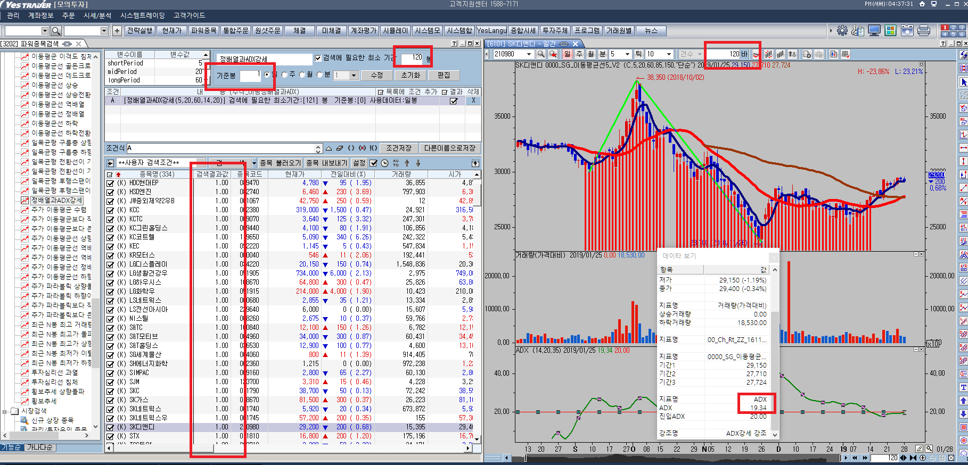Image resolution: width=968 pixels, height=465 pixels.
Task: Expand the 시장검색 tree node
Action: click(5, 411)
